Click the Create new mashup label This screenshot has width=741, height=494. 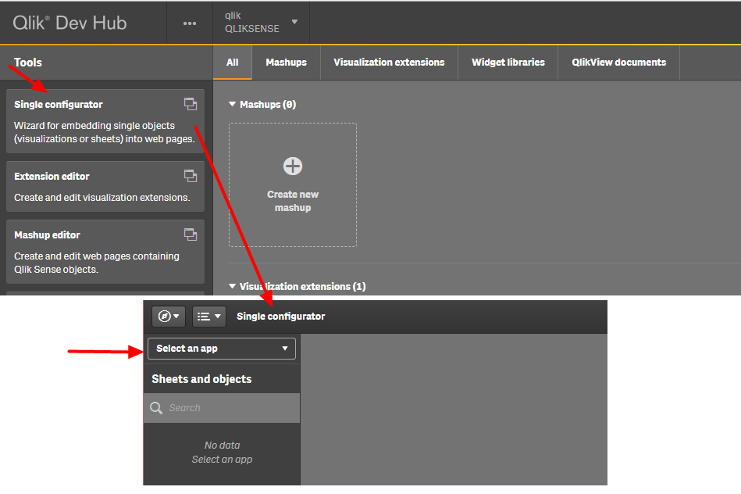(293, 201)
